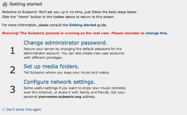Click the home icon beside Getting started
This screenshot has width=187, height=115.
click(x=5, y=5)
